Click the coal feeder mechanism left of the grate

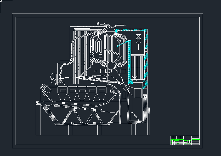(54, 79)
